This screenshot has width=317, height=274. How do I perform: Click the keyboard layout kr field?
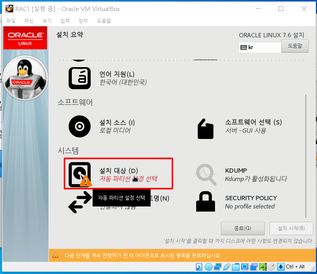point(260,47)
